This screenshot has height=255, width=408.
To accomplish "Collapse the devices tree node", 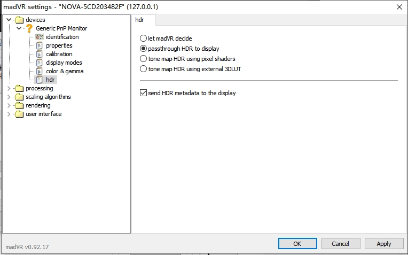I will click(9, 20).
